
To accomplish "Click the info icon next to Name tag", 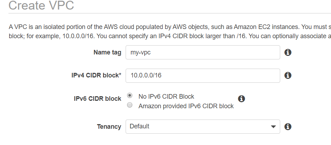I will coord(288,53).
